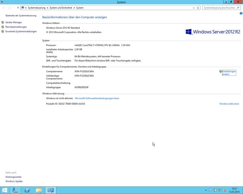Click the Systemsteuerung durchsuchen search field
The height and width of the screenshot is (194, 243).
pos(219,8)
